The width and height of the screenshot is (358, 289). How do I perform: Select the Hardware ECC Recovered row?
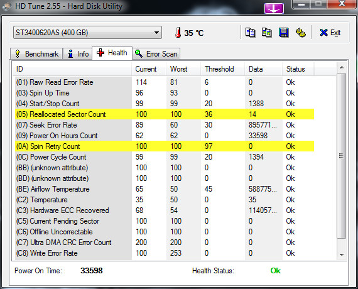[x=165, y=210]
